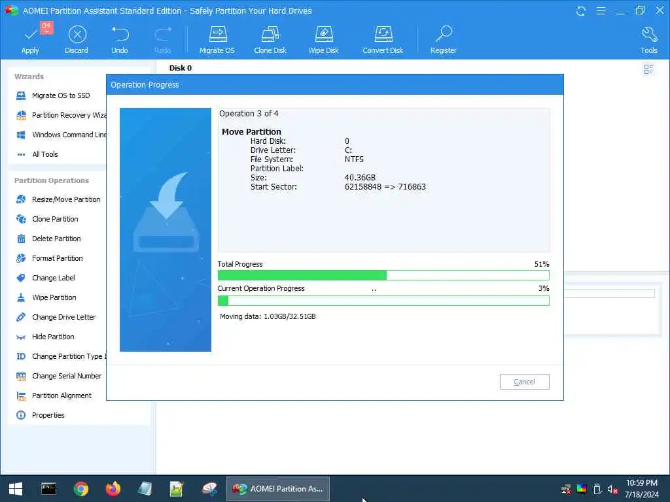This screenshot has width=670, height=502.
Task: Choose Clone Partition operation
Action: pos(47,219)
